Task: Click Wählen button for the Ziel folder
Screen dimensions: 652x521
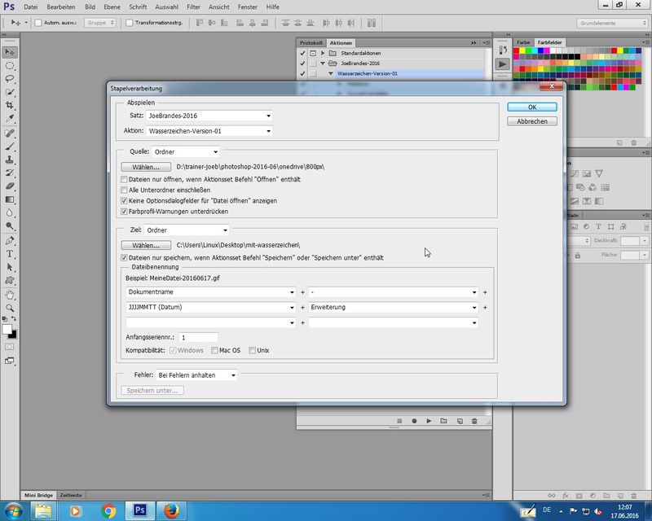Action: pyautogui.click(x=146, y=245)
